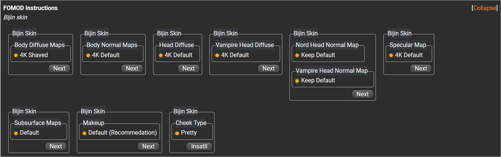The width and height of the screenshot is (501, 157).
Task: Click Next in the Body Diffuse Maps step
Action: point(59,68)
